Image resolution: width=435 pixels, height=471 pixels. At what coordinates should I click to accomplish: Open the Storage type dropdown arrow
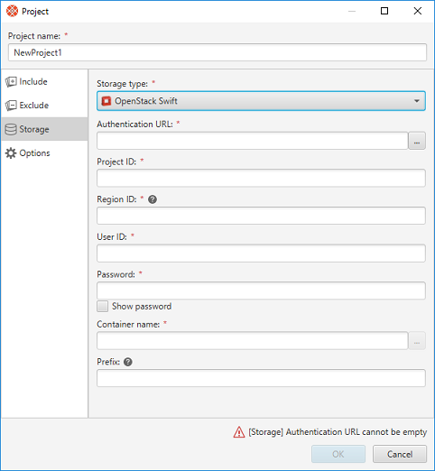pyautogui.click(x=417, y=101)
